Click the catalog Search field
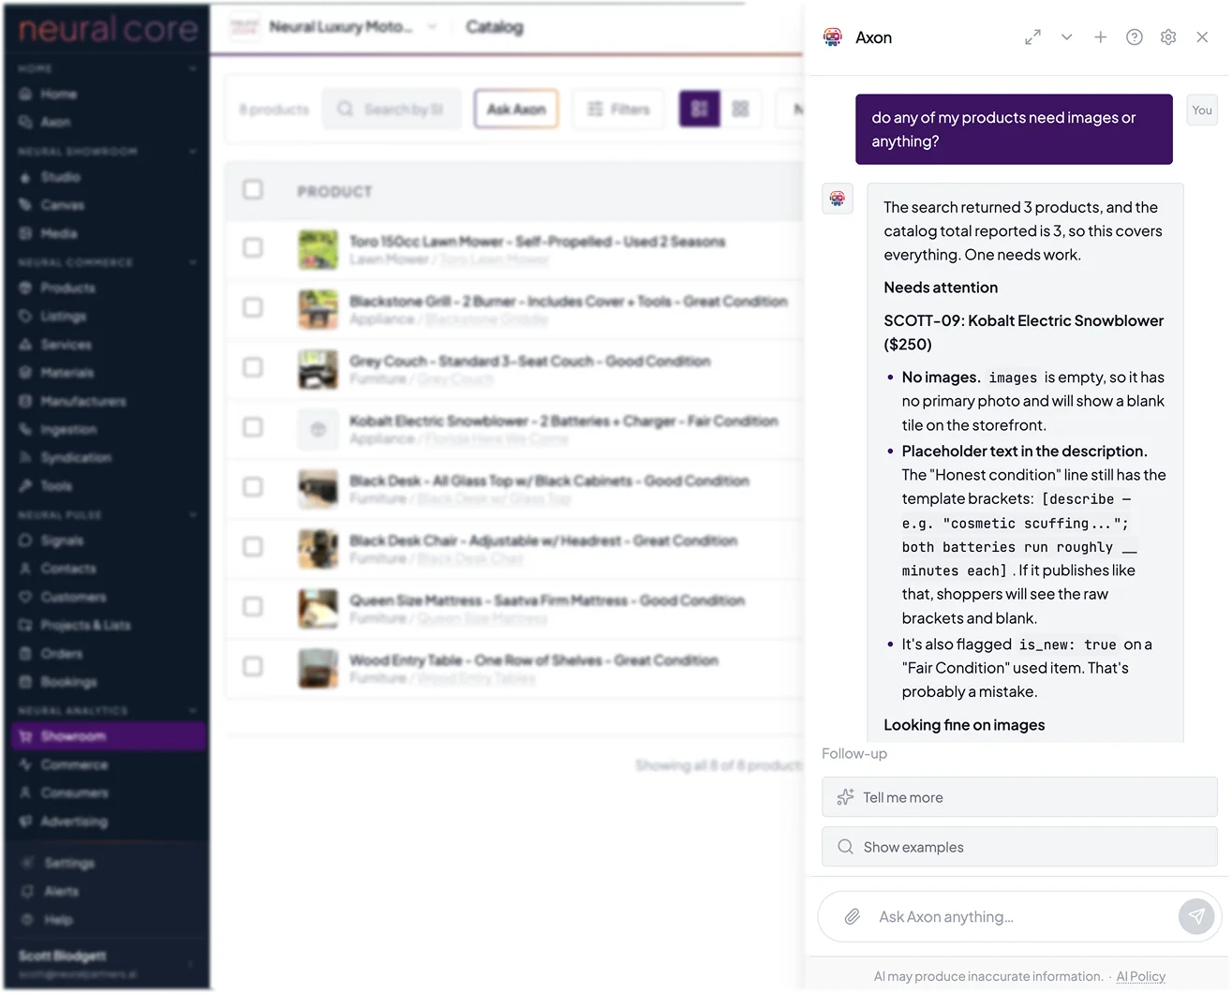Screen dimensions: 1232x993 coord(393,109)
